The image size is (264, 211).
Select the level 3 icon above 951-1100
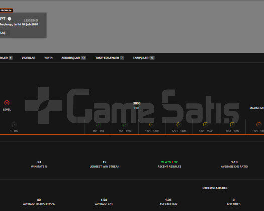pyautogui.click(x=125, y=125)
